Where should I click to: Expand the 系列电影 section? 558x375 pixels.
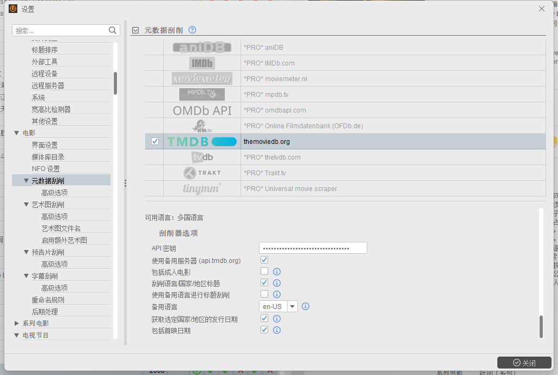(x=17, y=324)
